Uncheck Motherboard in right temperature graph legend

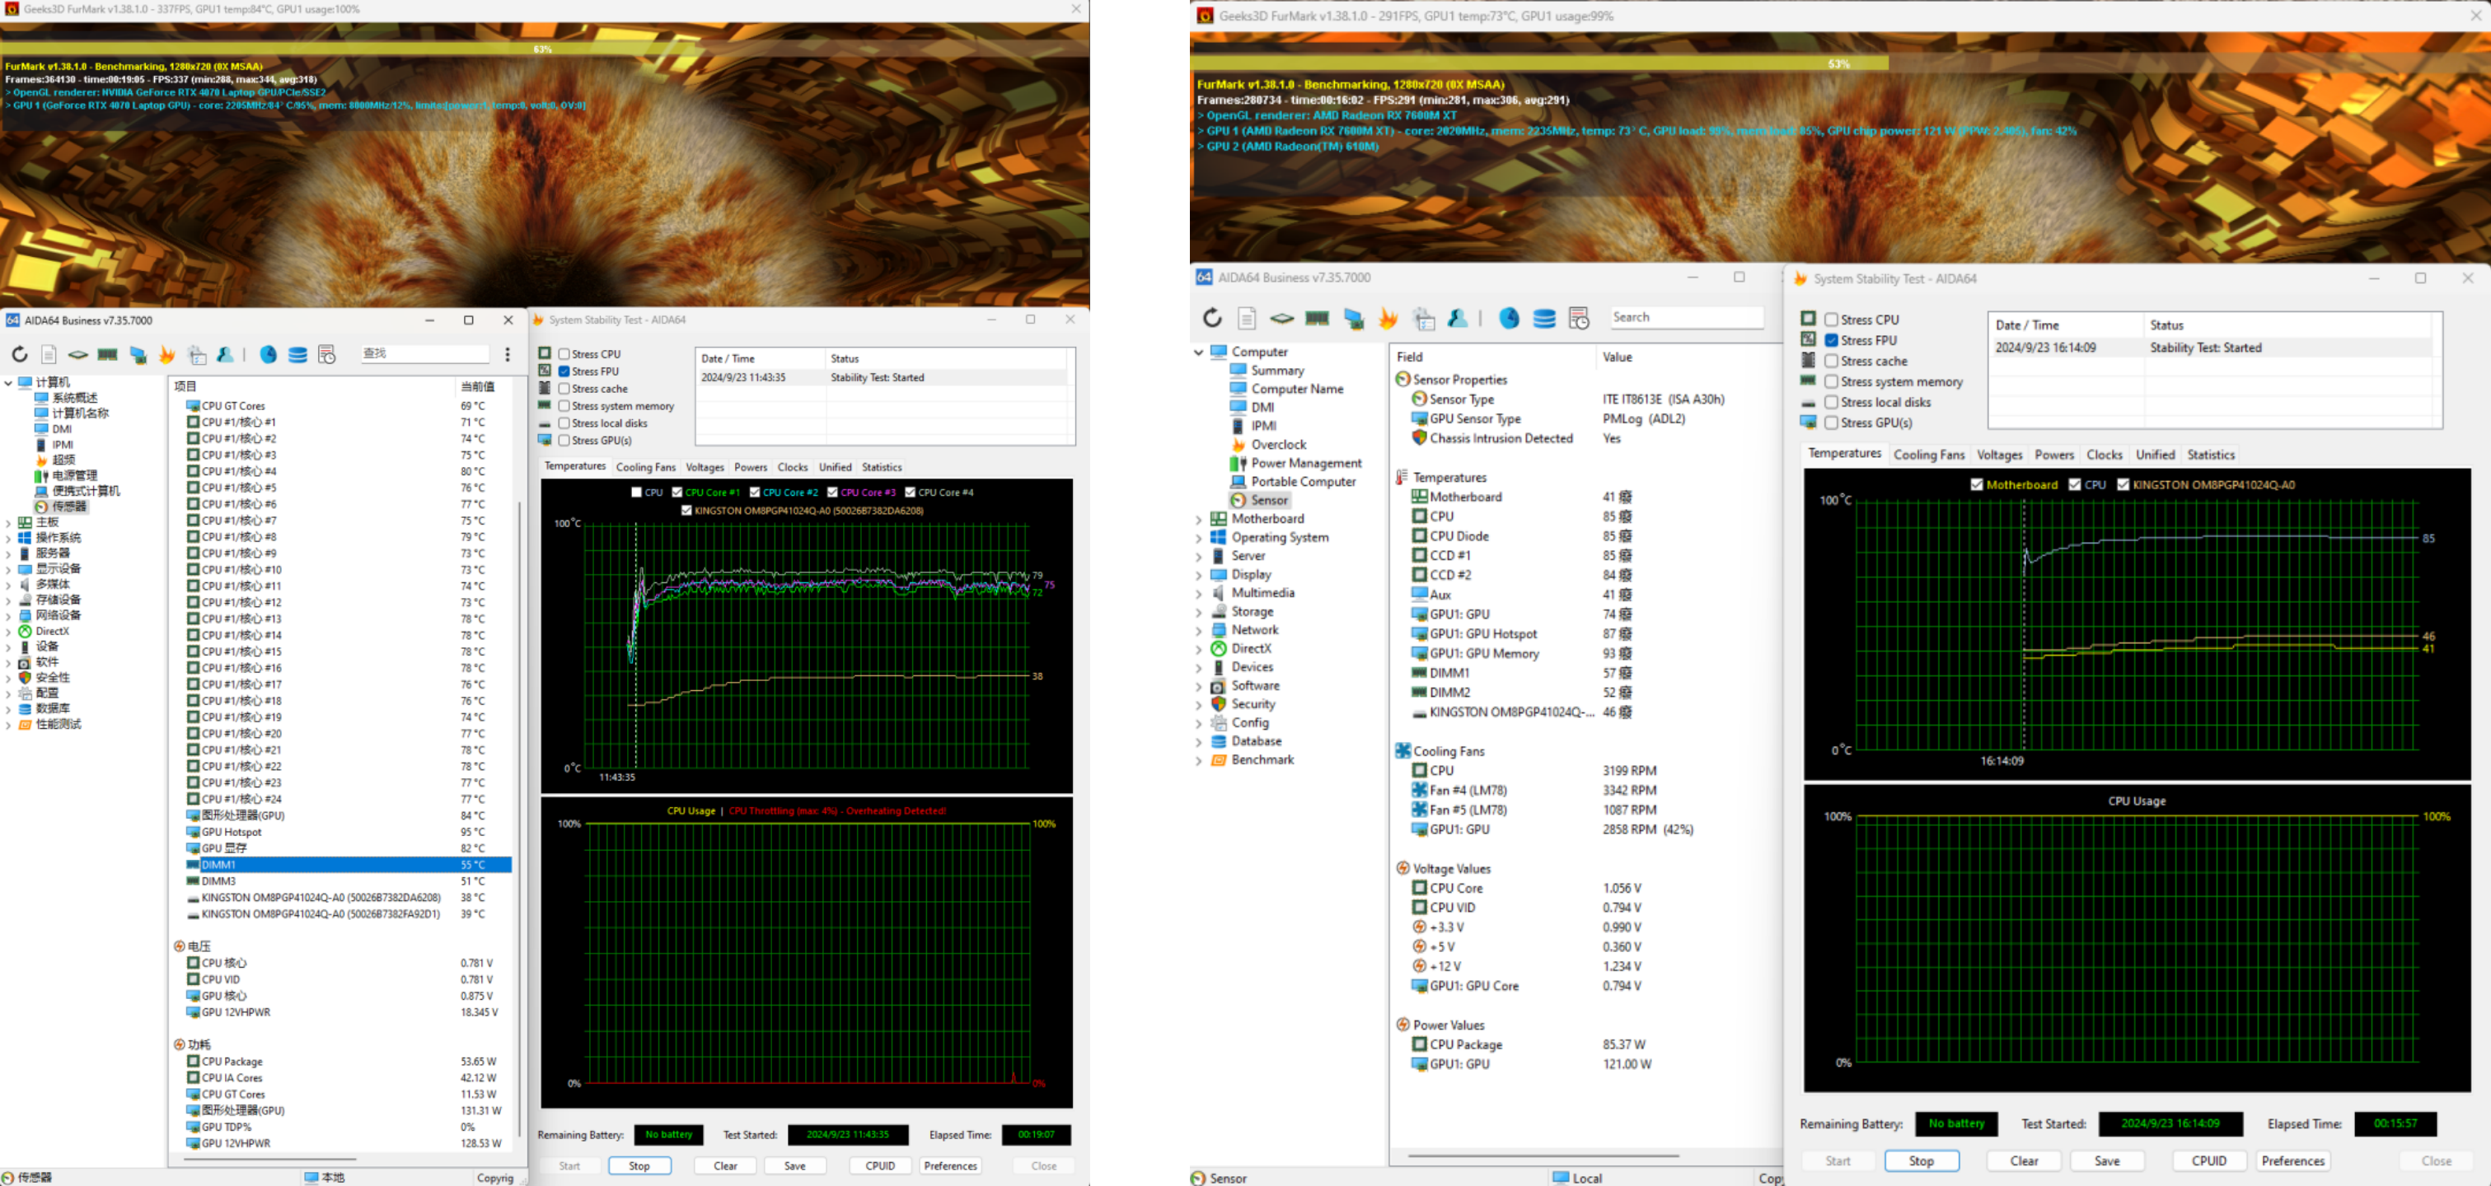[x=1977, y=485]
